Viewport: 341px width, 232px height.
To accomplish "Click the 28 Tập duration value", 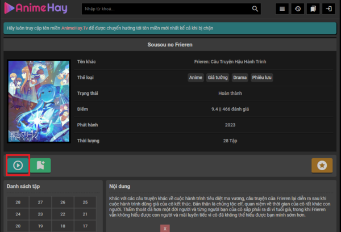I will [230, 141].
